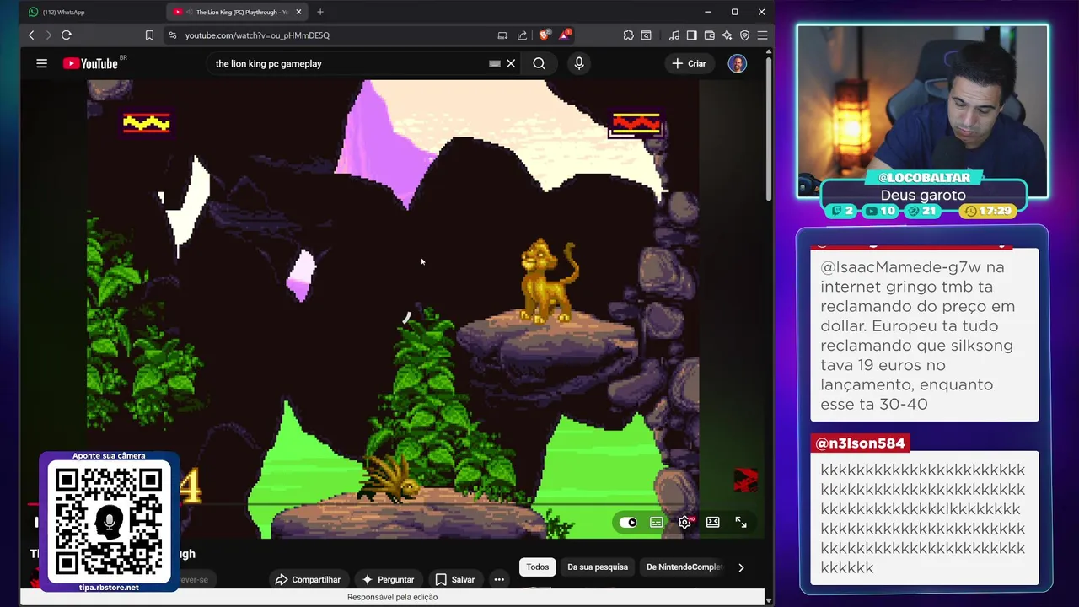Open the media control music note icon

pos(674,35)
